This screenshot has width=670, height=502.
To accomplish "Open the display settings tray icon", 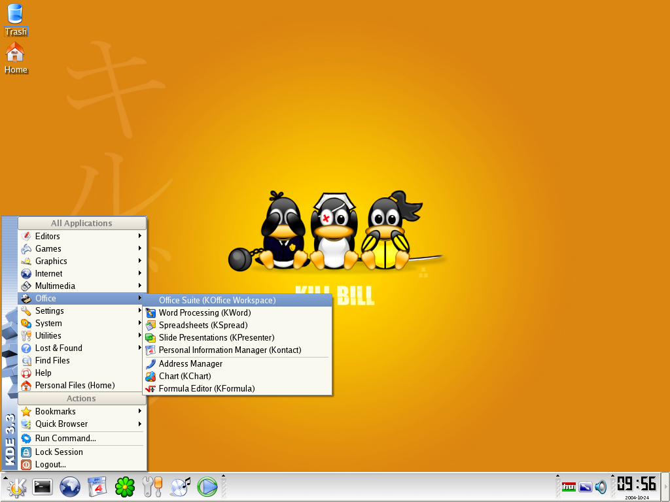I will pos(585,486).
